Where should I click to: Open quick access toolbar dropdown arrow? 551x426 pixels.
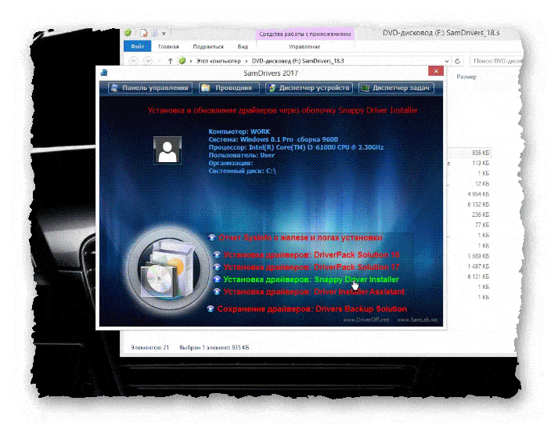point(164,34)
